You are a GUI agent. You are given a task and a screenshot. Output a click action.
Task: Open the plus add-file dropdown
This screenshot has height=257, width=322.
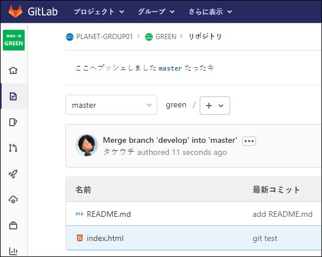coord(215,106)
